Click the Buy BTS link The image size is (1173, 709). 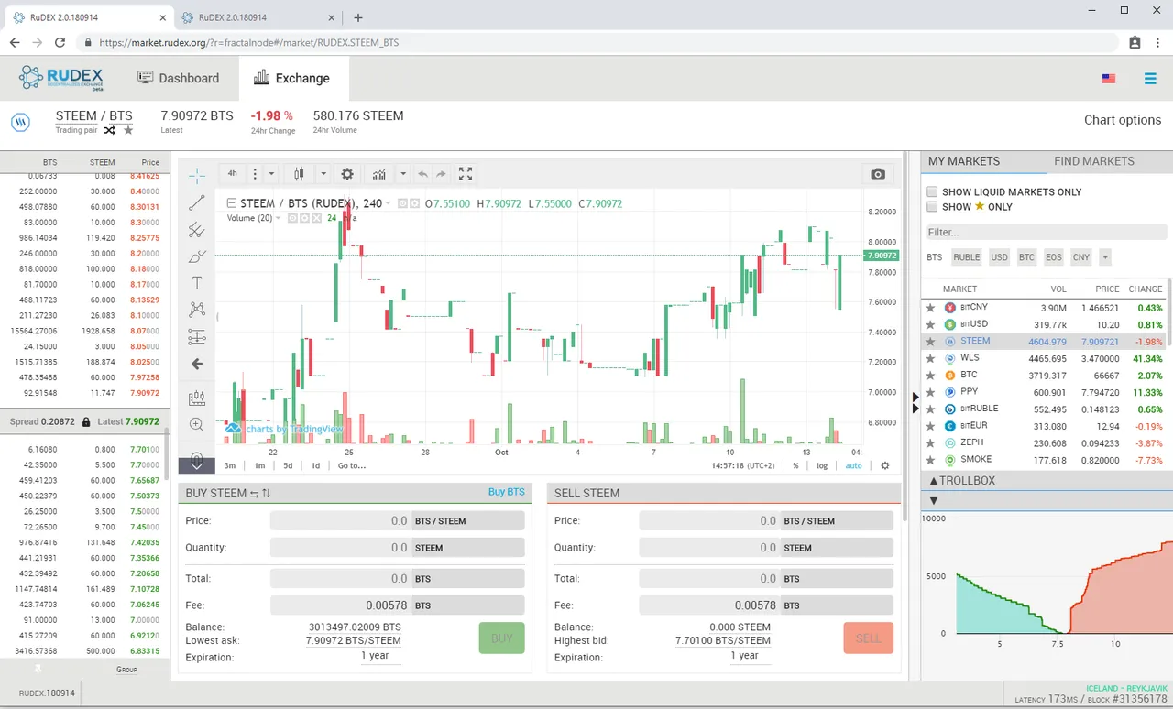point(506,492)
